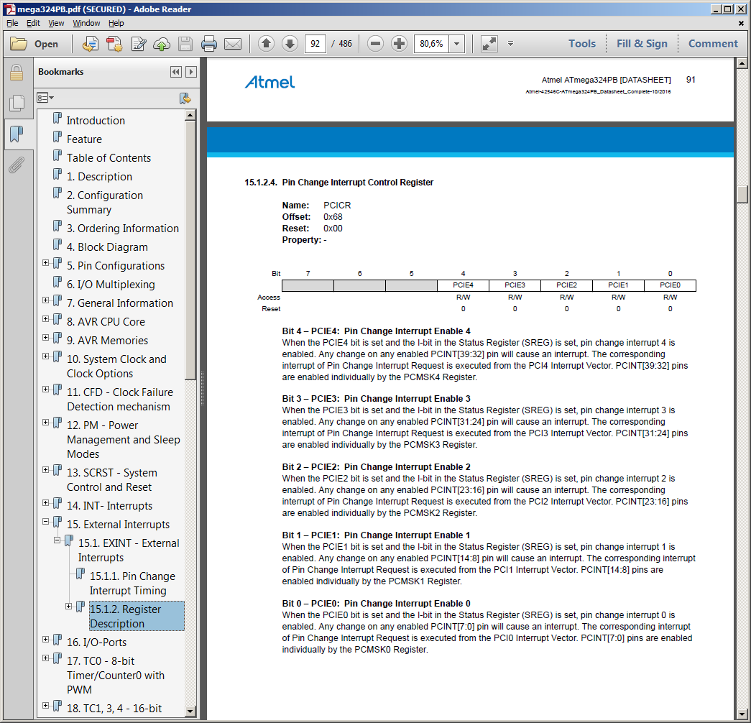The image size is (751, 723).
Task: Open the Comment pane
Action: 713,44
